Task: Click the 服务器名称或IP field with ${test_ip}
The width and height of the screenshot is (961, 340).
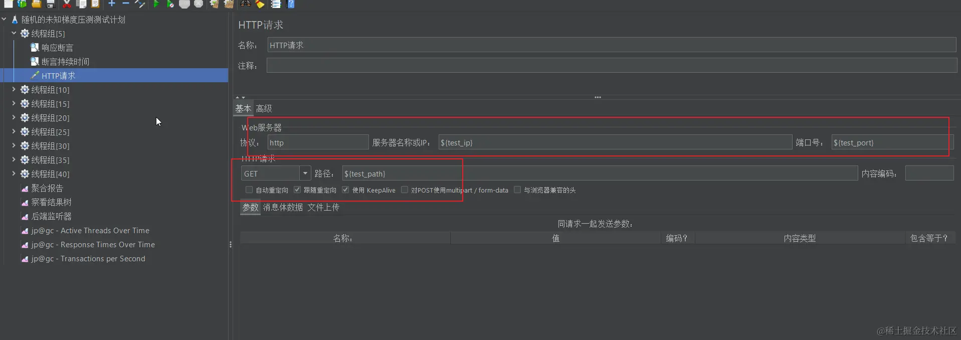Action: click(x=615, y=142)
